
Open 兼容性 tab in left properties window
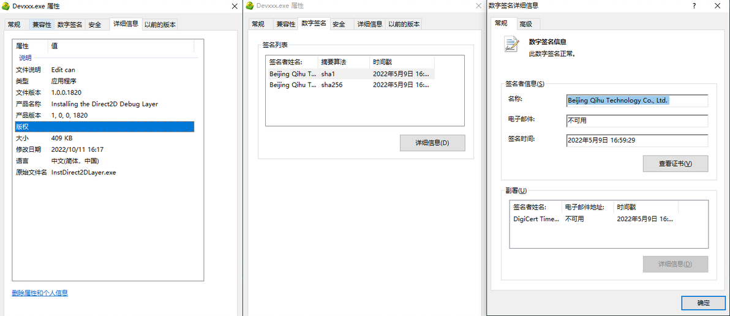pyautogui.click(x=42, y=24)
